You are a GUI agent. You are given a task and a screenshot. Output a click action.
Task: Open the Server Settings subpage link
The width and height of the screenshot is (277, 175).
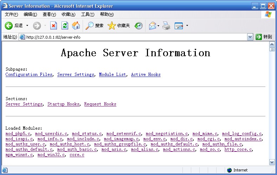pos(76,74)
